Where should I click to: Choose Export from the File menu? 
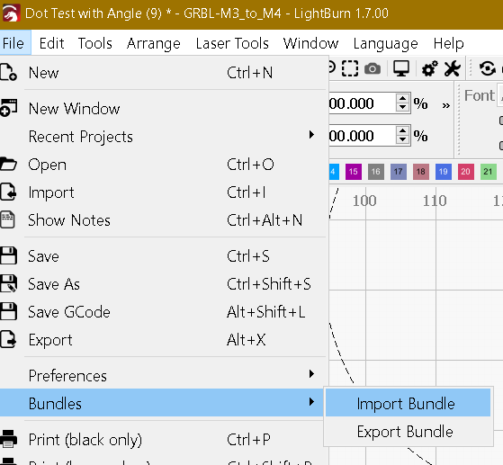click(x=165, y=340)
